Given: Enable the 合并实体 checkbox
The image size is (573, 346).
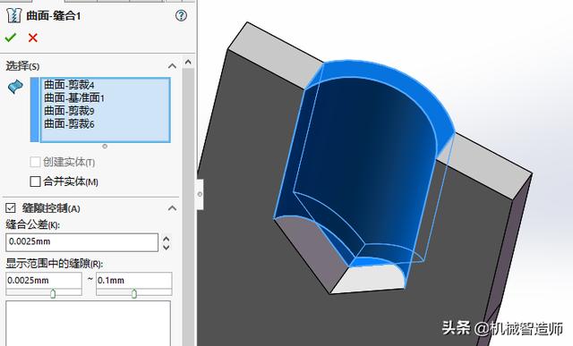Looking at the screenshot, I should (x=35, y=181).
